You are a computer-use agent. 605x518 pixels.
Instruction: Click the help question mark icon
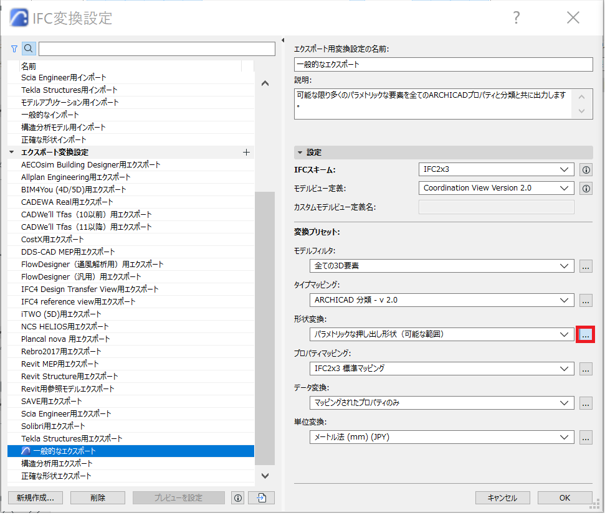(x=517, y=17)
